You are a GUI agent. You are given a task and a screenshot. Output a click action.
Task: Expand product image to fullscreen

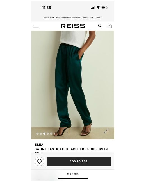tap(106, 131)
